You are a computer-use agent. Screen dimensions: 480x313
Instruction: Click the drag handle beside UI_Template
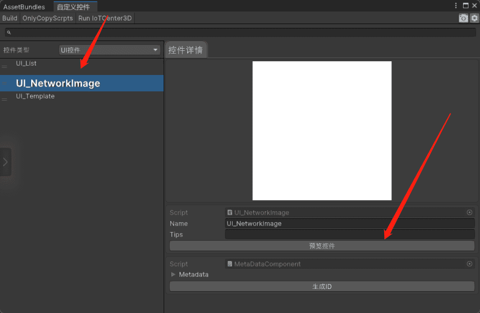(x=4, y=99)
